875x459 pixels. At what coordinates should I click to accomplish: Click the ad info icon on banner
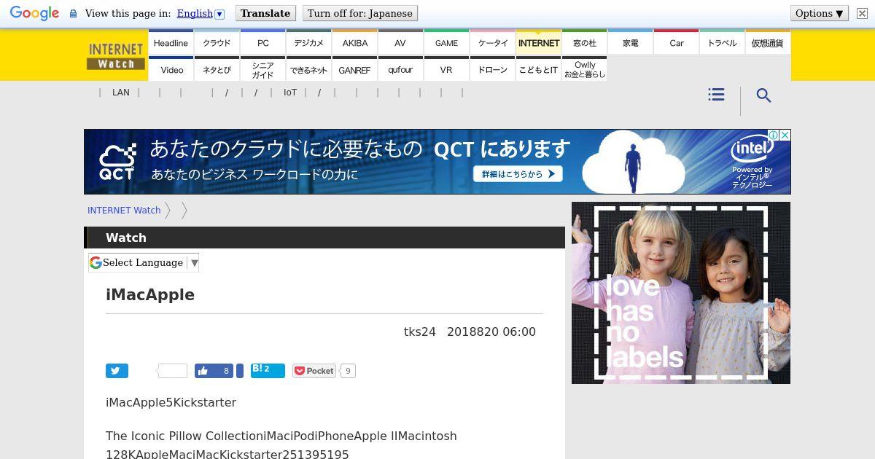[773, 135]
